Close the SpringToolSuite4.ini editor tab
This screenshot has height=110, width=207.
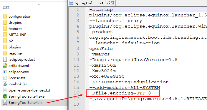(x=112, y=3)
